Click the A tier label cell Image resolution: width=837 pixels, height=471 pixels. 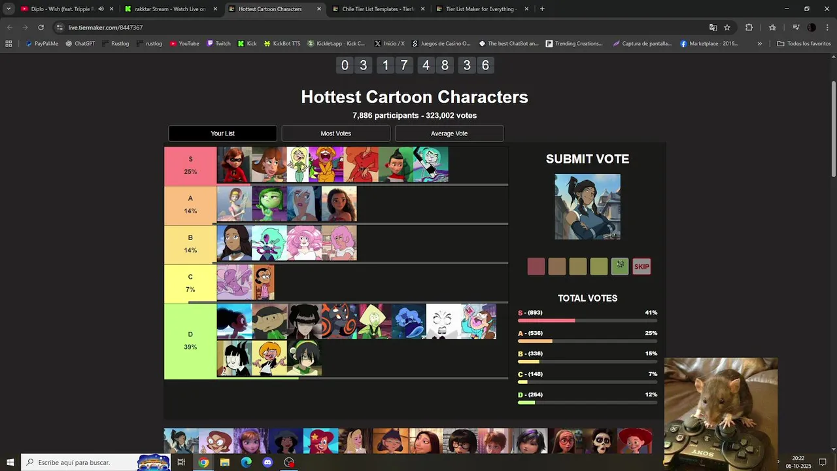pos(190,205)
